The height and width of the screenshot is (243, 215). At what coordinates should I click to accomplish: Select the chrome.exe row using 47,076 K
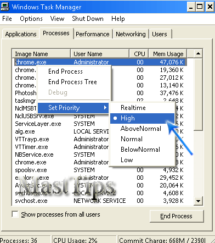point(100,62)
